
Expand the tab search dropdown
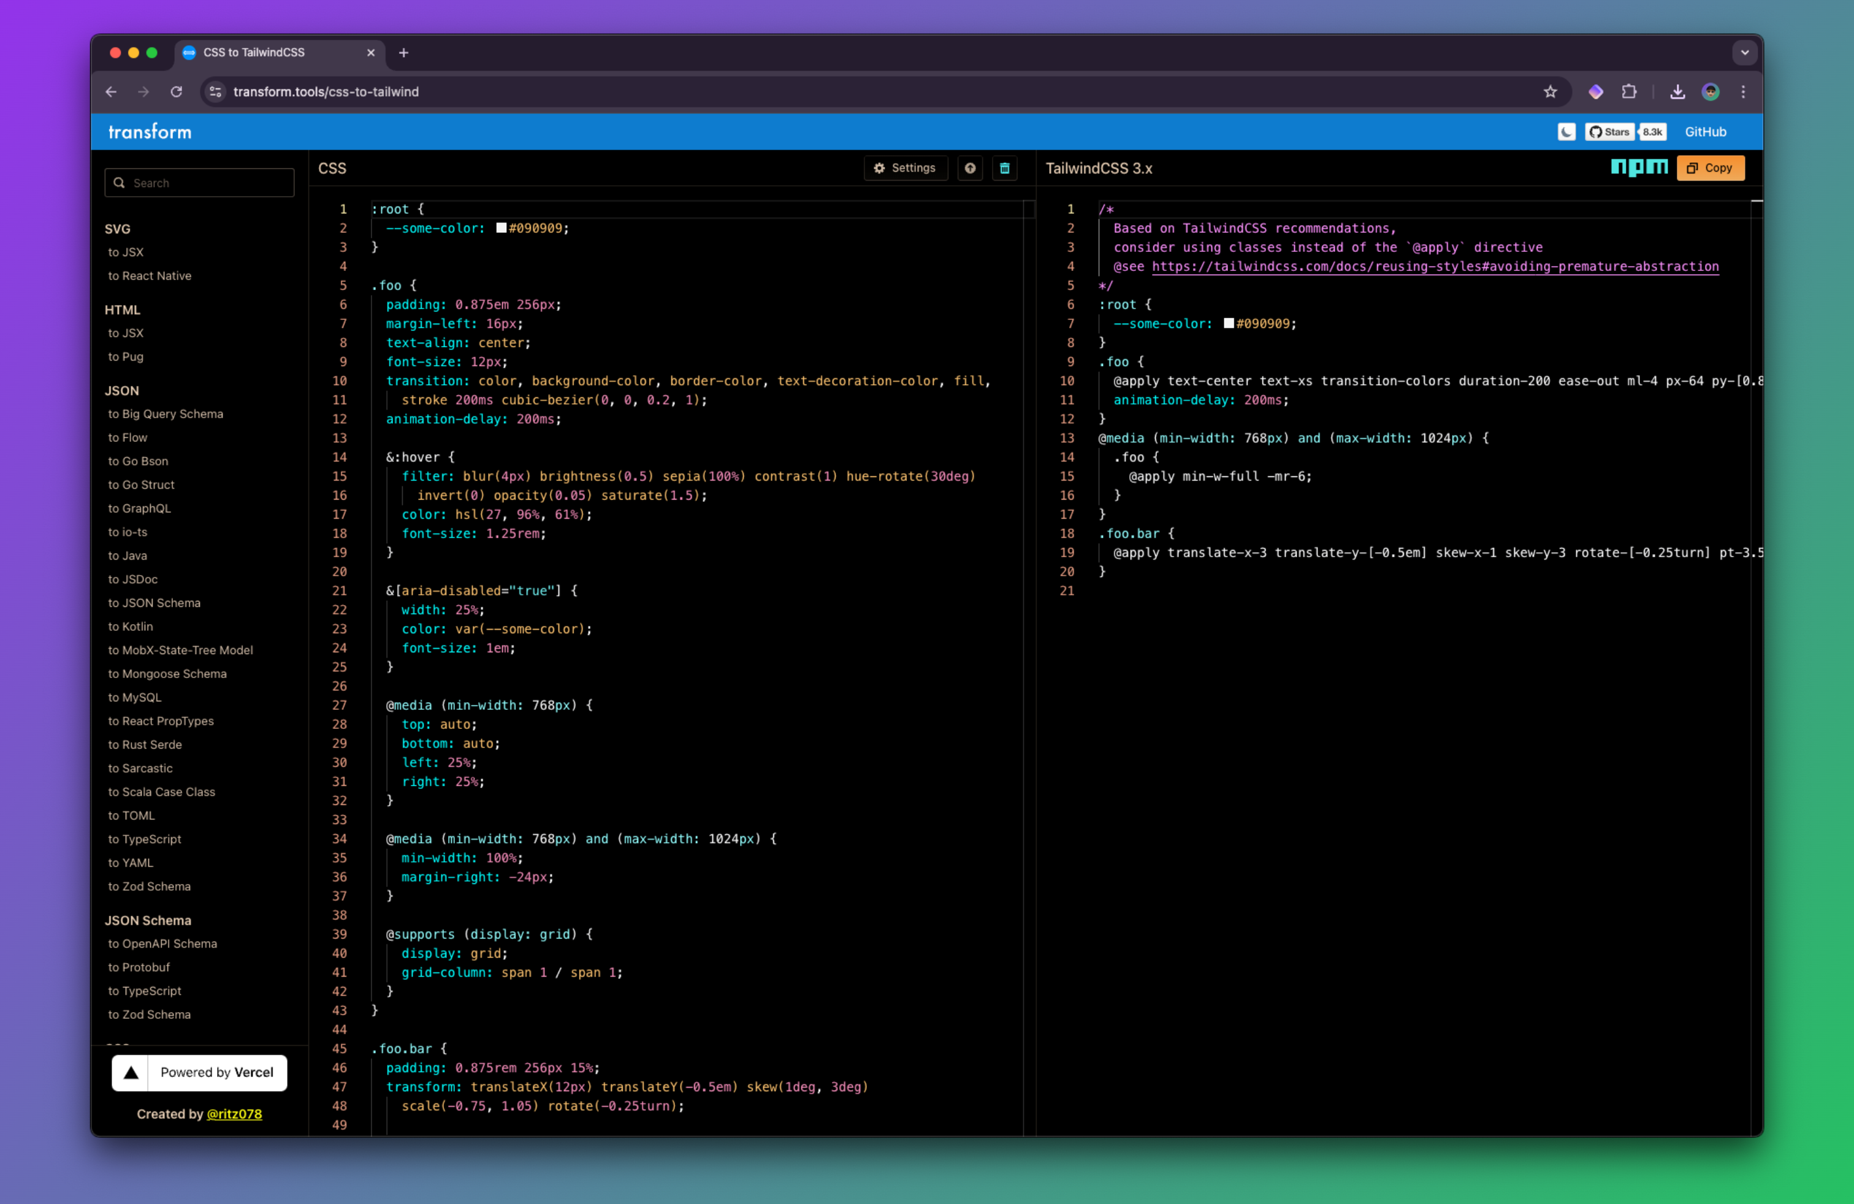pyautogui.click(x=1745, y=53)
